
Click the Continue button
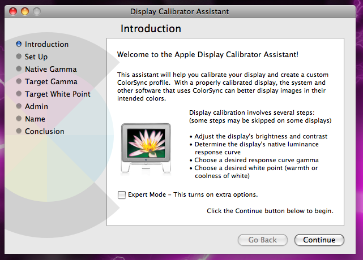coord(319,240)
